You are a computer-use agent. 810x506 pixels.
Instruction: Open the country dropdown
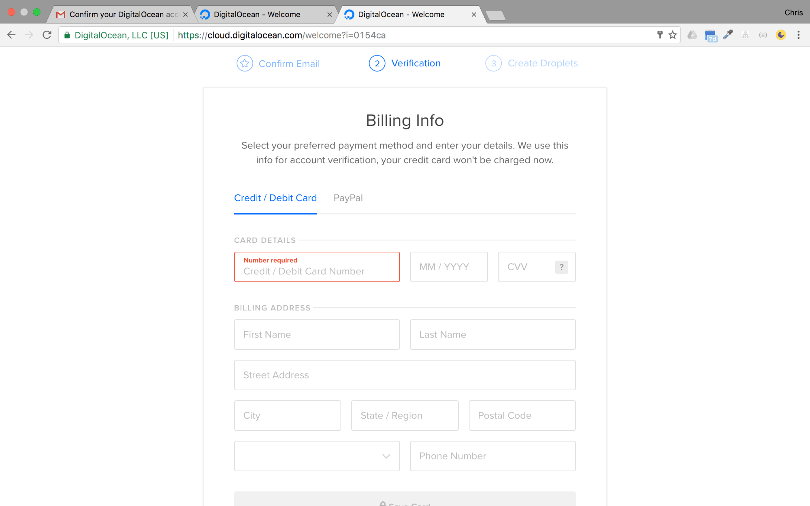[317, 456]
